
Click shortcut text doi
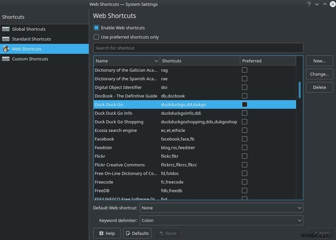coord(164,87)
